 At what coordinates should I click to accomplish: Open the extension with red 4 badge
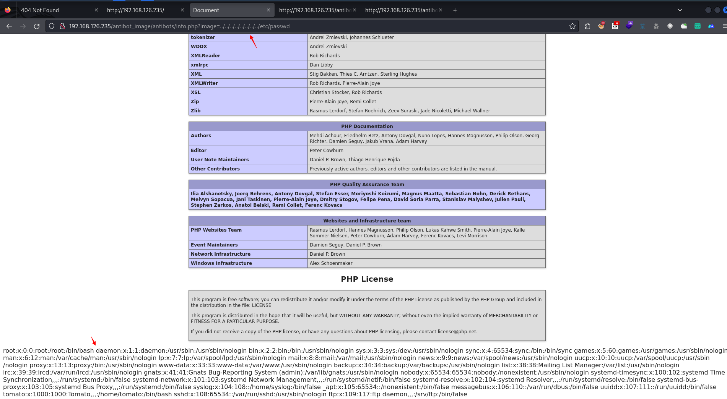pyautogui.click(x=615, y=26)
